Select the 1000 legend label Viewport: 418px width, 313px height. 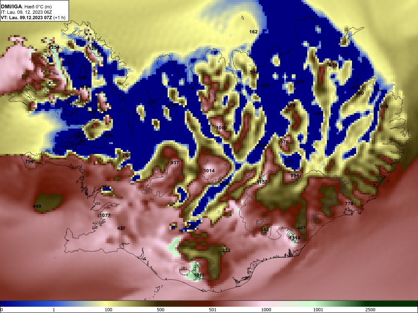(266, 310)
